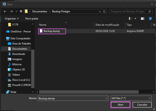Image resolution: width=156 pixels, height=111 pixels.
Task: Open Downloads in the sidebar
Action: pyautogui.click(x=19, y=54)
